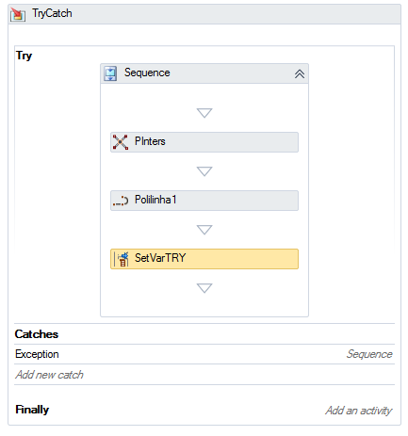
Task: Click the drop arrow below SetVarTRY
Action: pyautogui.click(x=204, y=288)
